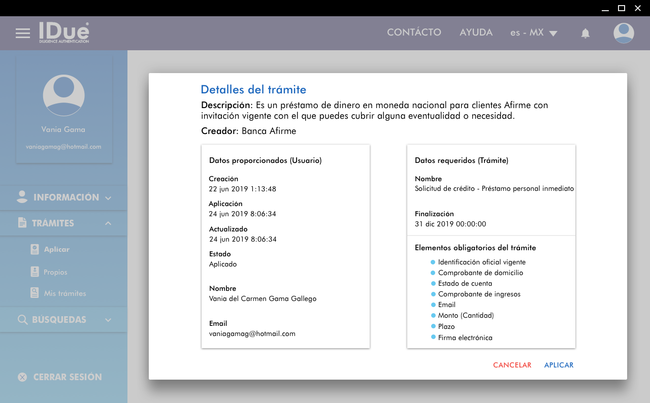Open the Contacto menu item

pyautogui.click(x=414, y=32)
